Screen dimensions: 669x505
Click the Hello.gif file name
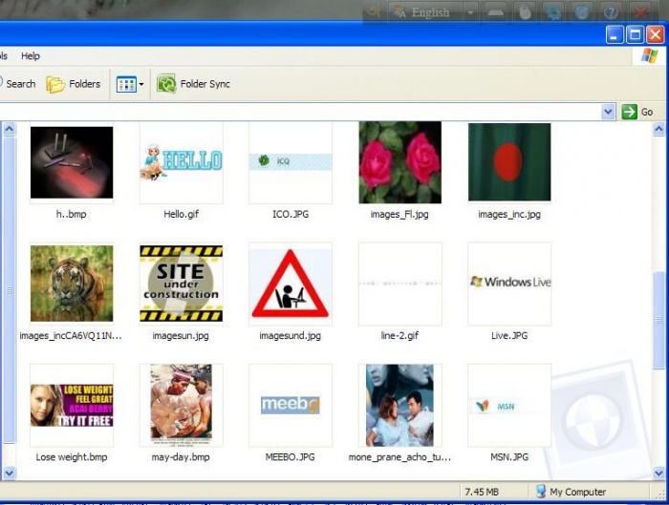182,215
